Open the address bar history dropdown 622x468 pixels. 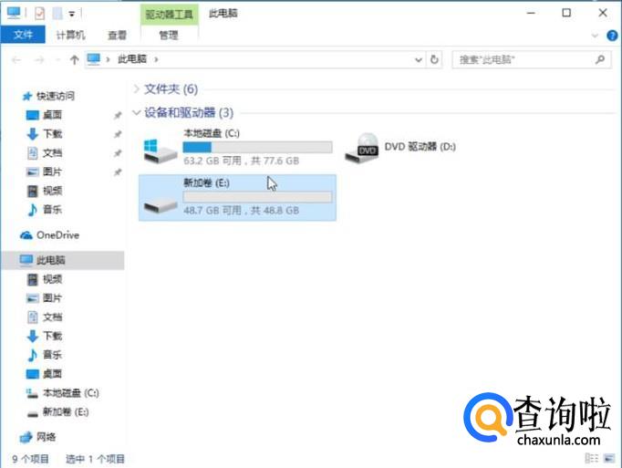418,60
